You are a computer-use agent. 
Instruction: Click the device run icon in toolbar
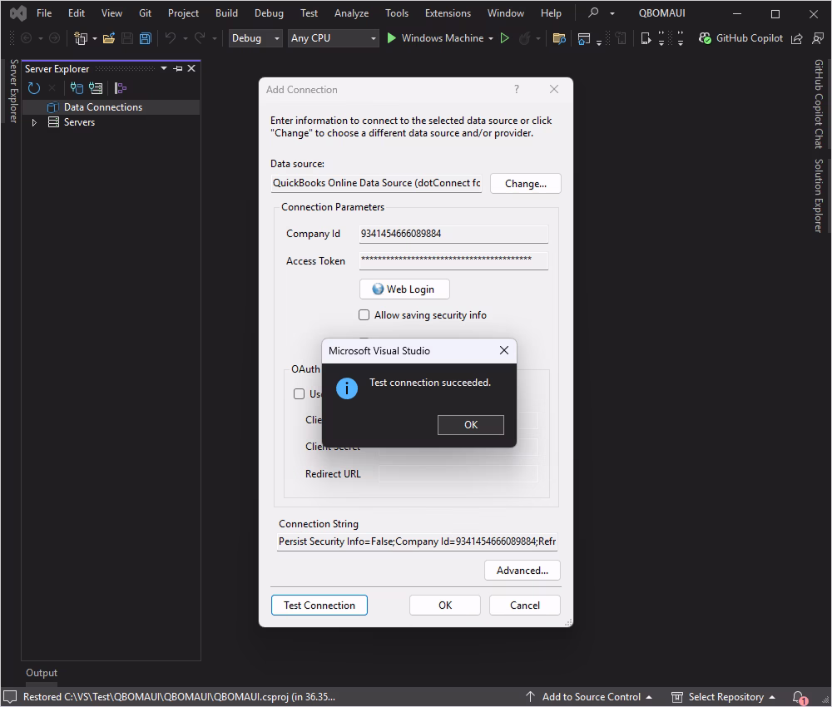click(646, 38)
